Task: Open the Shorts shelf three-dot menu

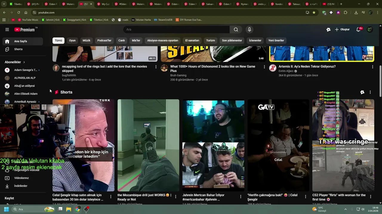Action: [370, 92]
